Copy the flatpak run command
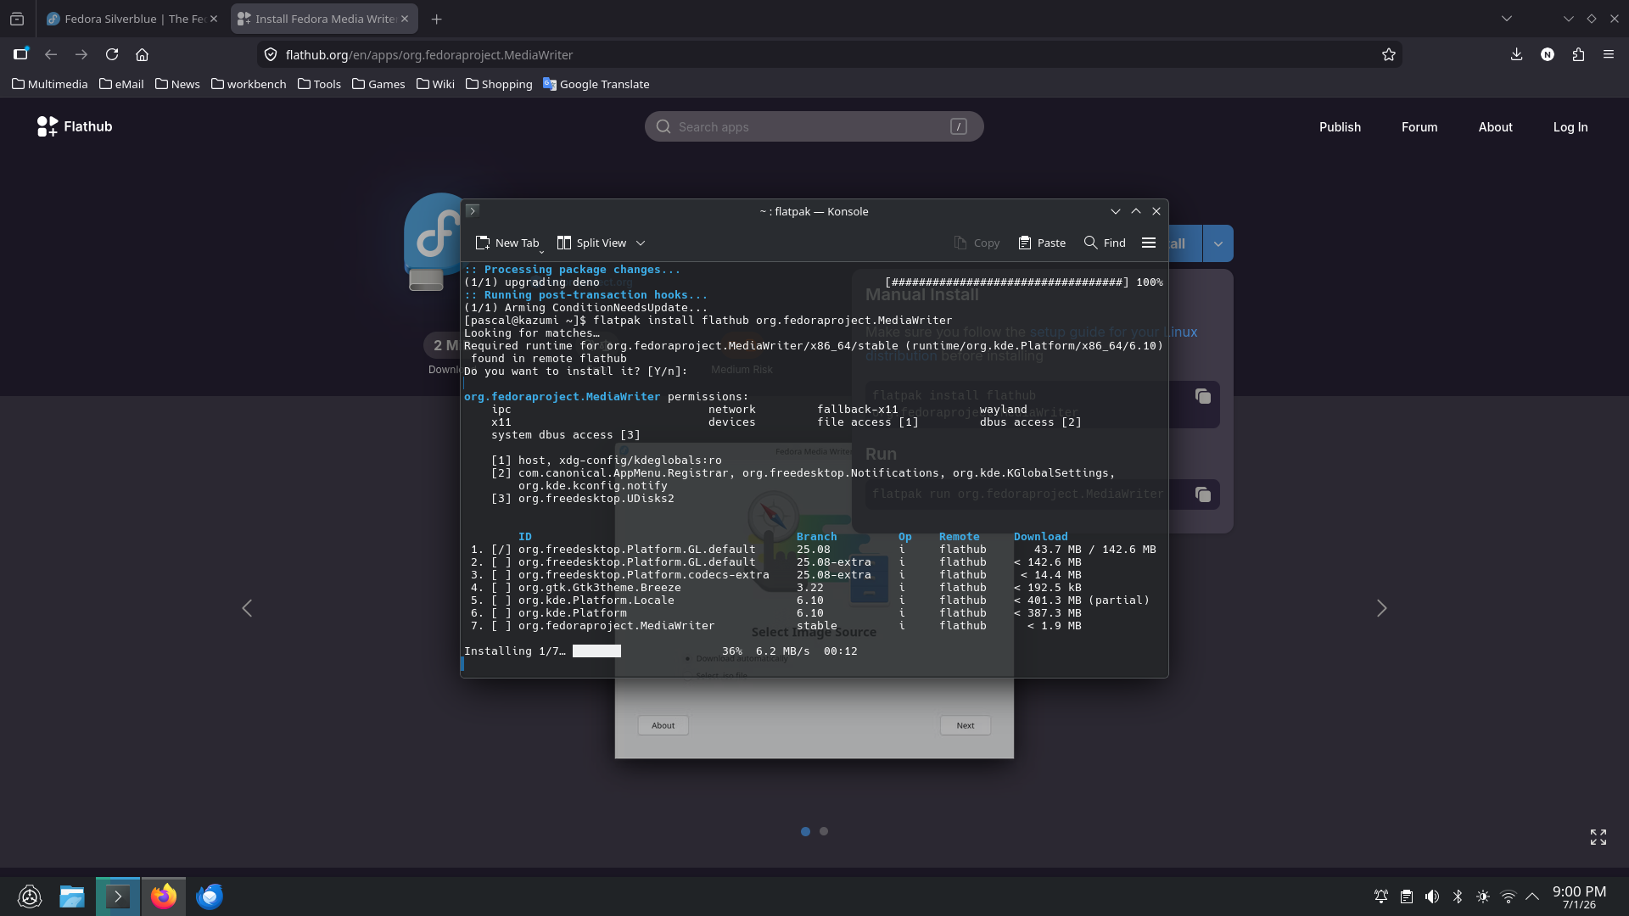 point(1202,494)
